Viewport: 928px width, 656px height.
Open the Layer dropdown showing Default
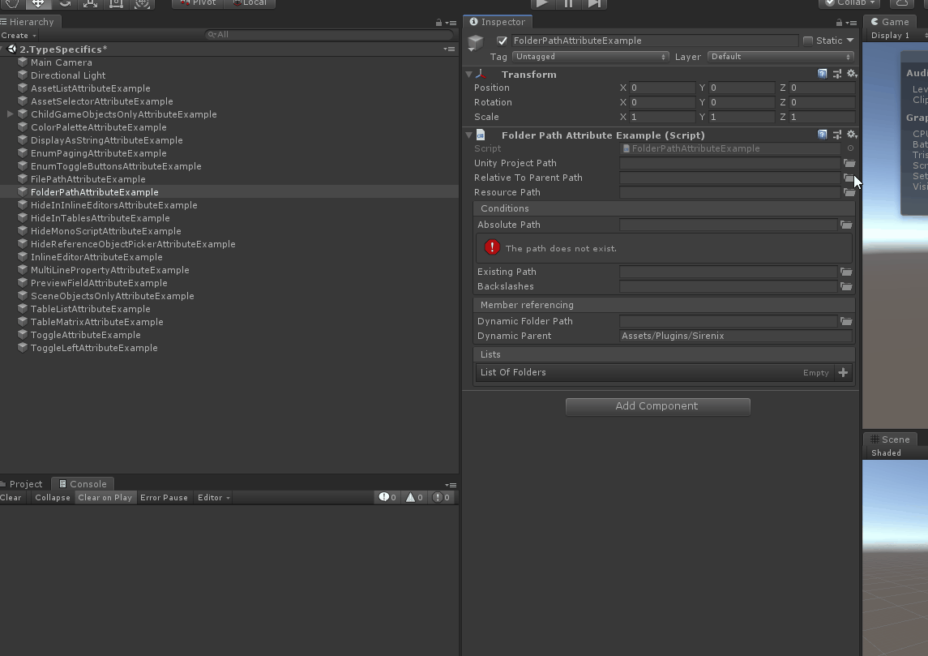coord(780,57)
